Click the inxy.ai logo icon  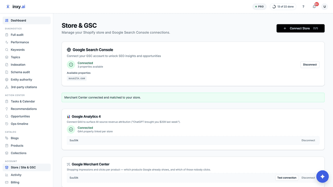point(8,6)
